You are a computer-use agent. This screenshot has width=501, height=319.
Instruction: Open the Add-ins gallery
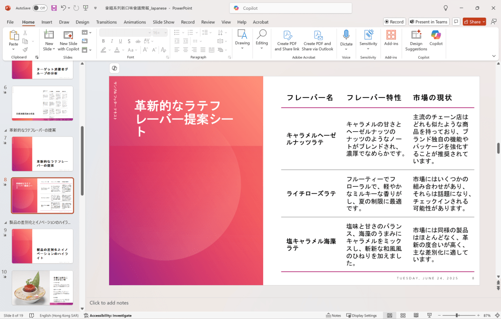coord(391,38)
